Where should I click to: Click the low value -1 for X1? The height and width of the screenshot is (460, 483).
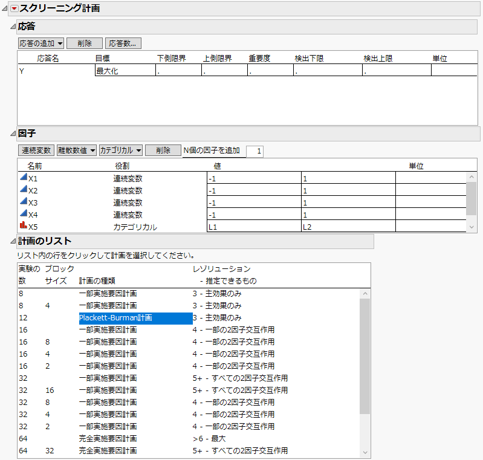tap(254, 178)
